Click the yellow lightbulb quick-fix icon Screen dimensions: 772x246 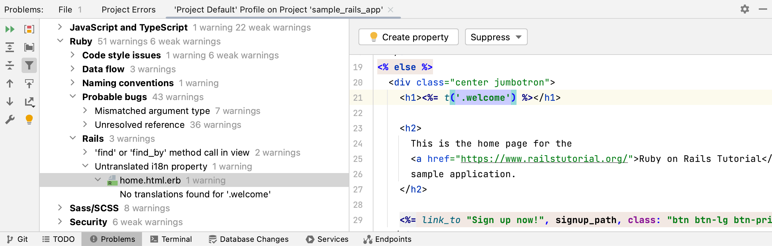point(29,120)
